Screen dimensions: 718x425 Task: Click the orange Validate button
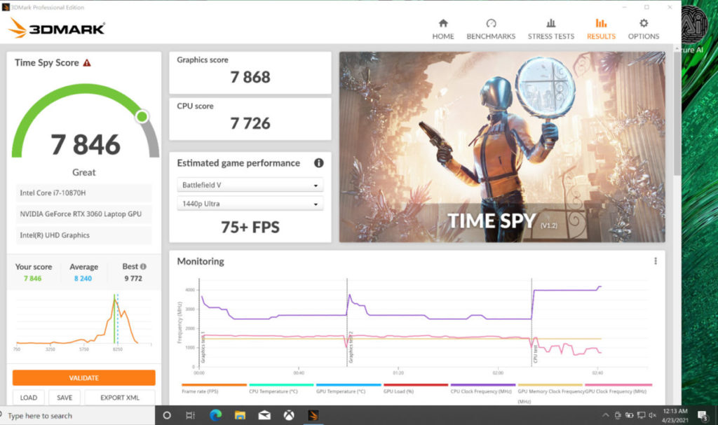[x=84, y=378]
